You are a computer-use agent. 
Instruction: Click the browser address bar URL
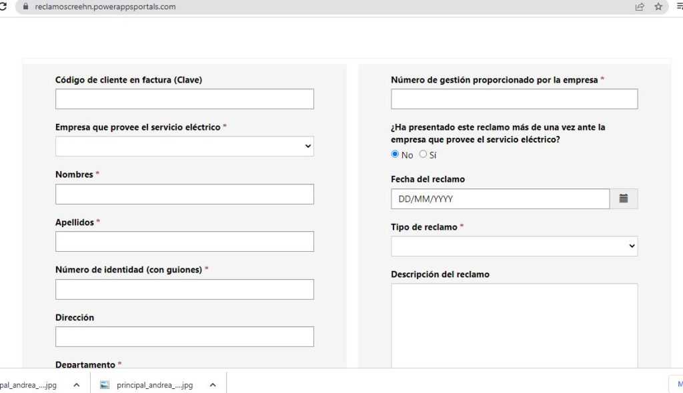click(x=105, y=7)
